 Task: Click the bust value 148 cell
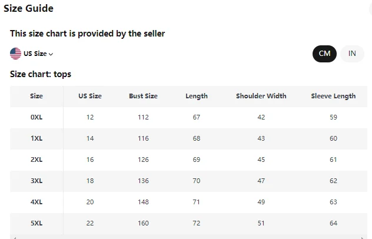pos(143,202)
